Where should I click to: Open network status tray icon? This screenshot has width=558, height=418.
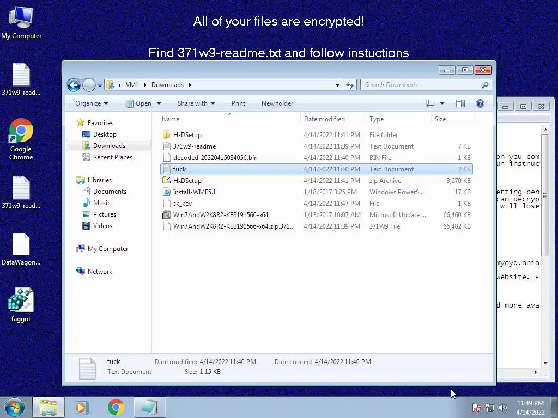tap(490, 408)
